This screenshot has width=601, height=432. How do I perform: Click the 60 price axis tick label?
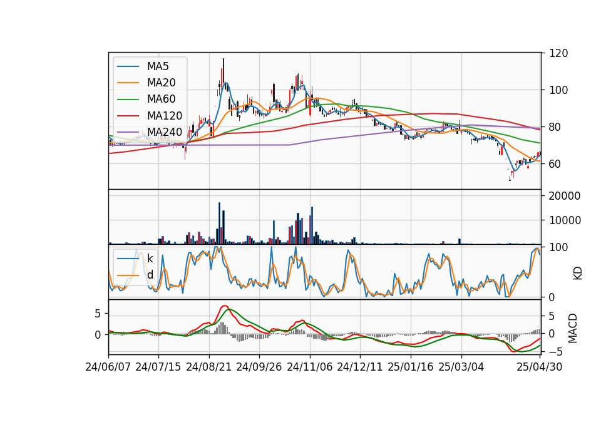click(555, 163)
